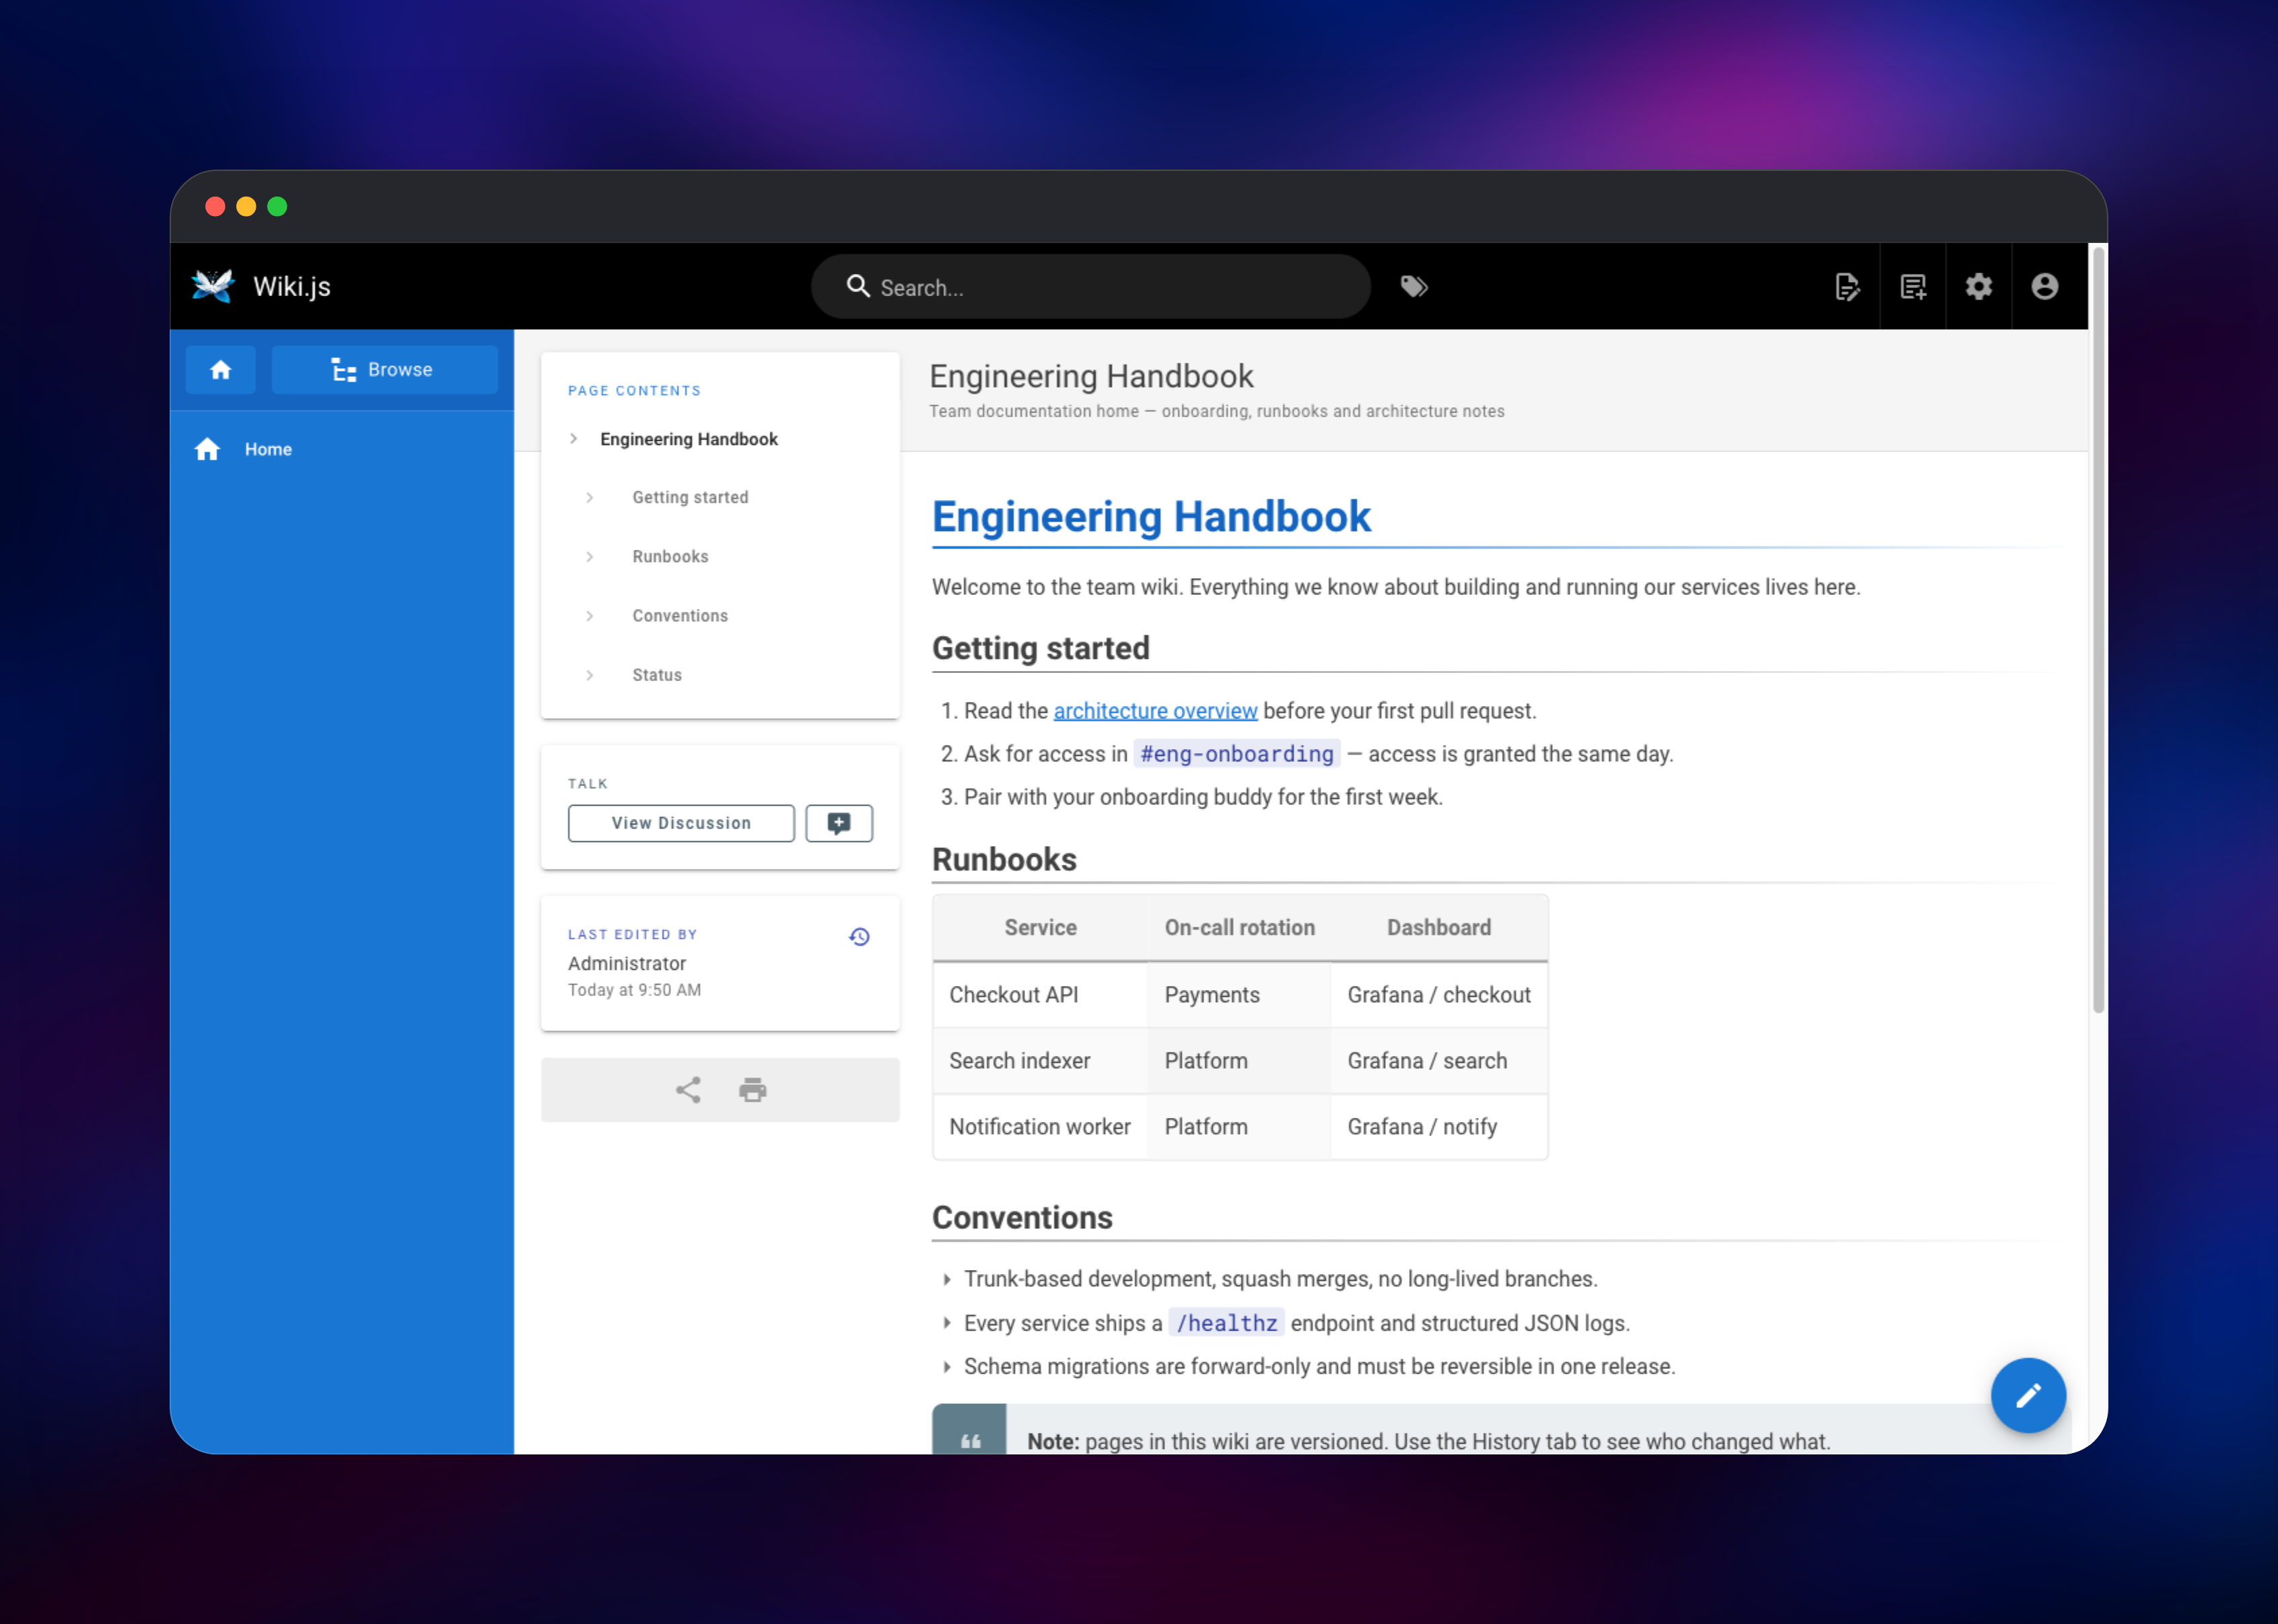2278x1624 pixels.
Task: Click the search magnifier icon
Action: (857, 286)
